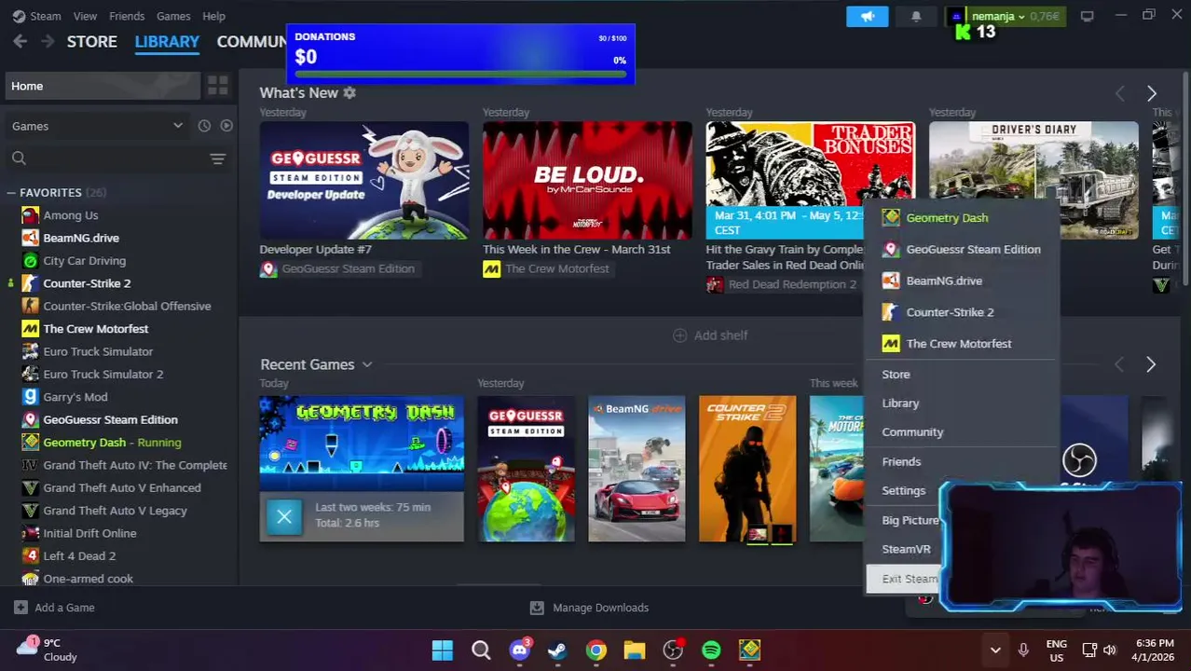Open BeamNG.drive recent game cover
Screen dimensions: 1191x671
tap(637, 469)
